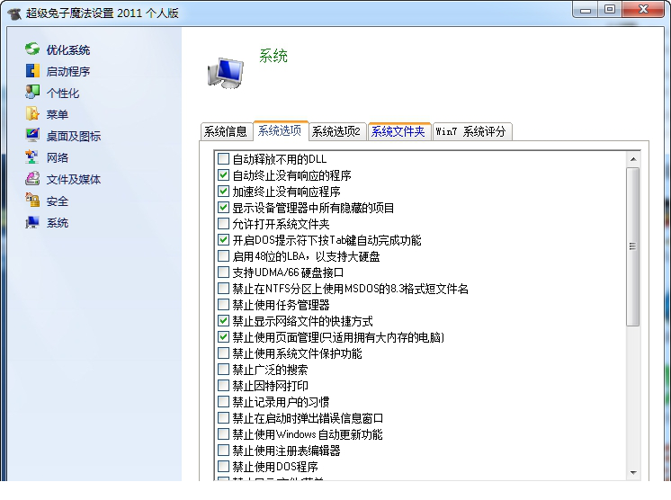Enable 自动释放不用的DLL checkbox
Image resolution: width=671 pixels, height=500 pixels.
click(x=223, y=158)
